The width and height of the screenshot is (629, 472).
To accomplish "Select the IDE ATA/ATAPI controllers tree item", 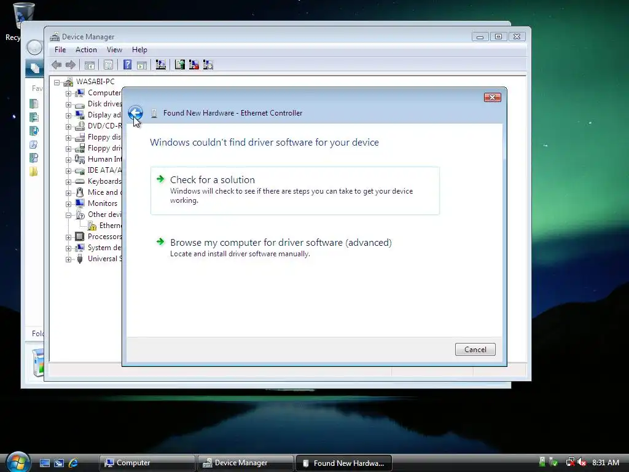I will pos(104,170).
